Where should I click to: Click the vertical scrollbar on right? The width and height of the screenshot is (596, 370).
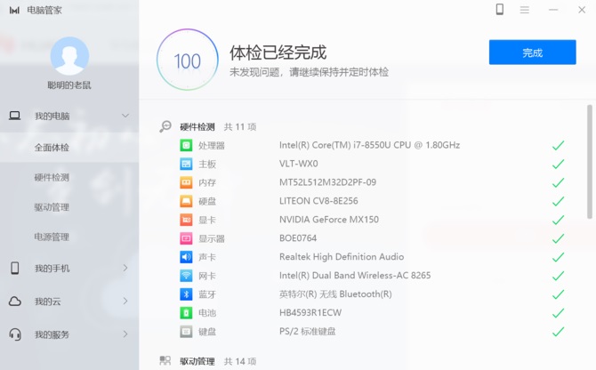pos(590,160)
